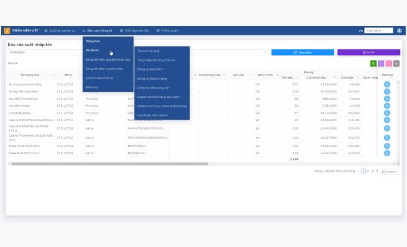This screenshot has width=407, height=247.
Task: Click the view icon for Lọc nhớt Ford Ranger row
Action: coord(387,99)
